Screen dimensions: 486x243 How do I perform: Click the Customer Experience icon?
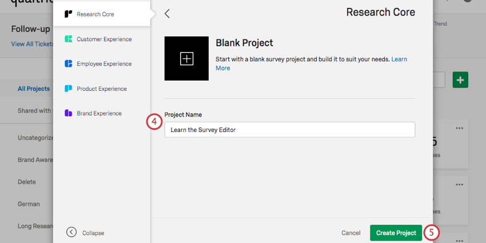68,39
